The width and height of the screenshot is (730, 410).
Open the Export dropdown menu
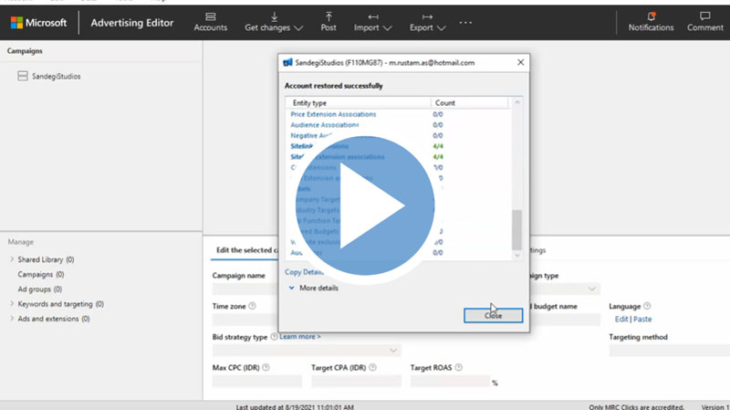(x=427, y=22)
